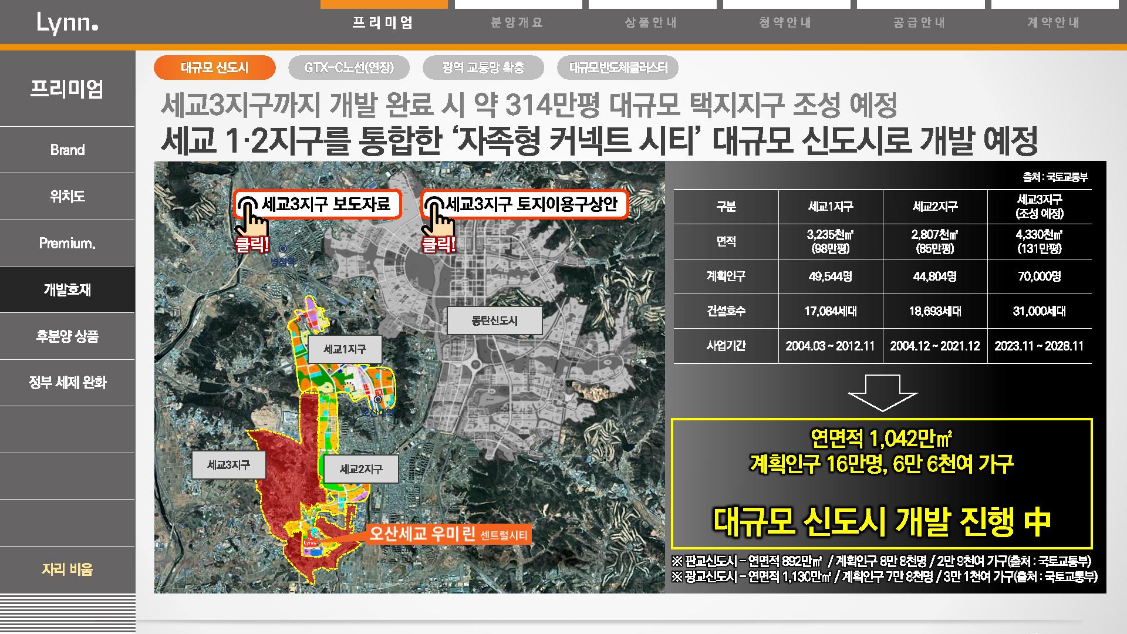This screenshot has width=1127, height=634.
Task: Click the Lynn. logo
Action: tap(67, 23)
